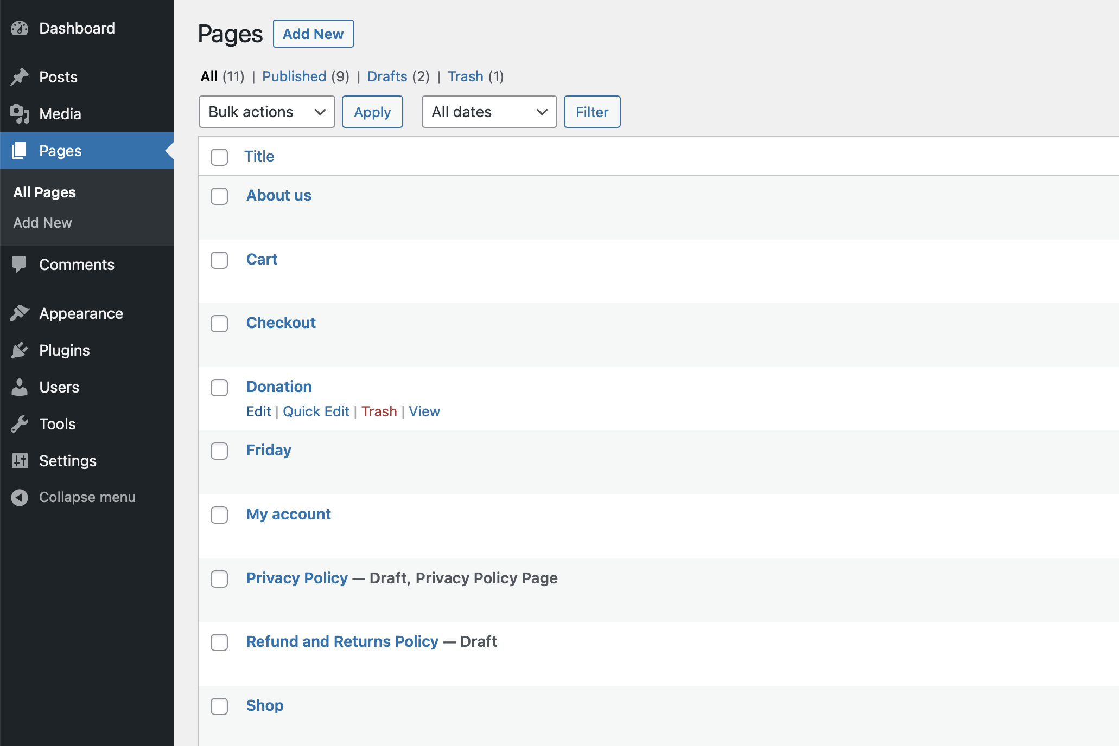Click the Add New page button

pos(313,33)
